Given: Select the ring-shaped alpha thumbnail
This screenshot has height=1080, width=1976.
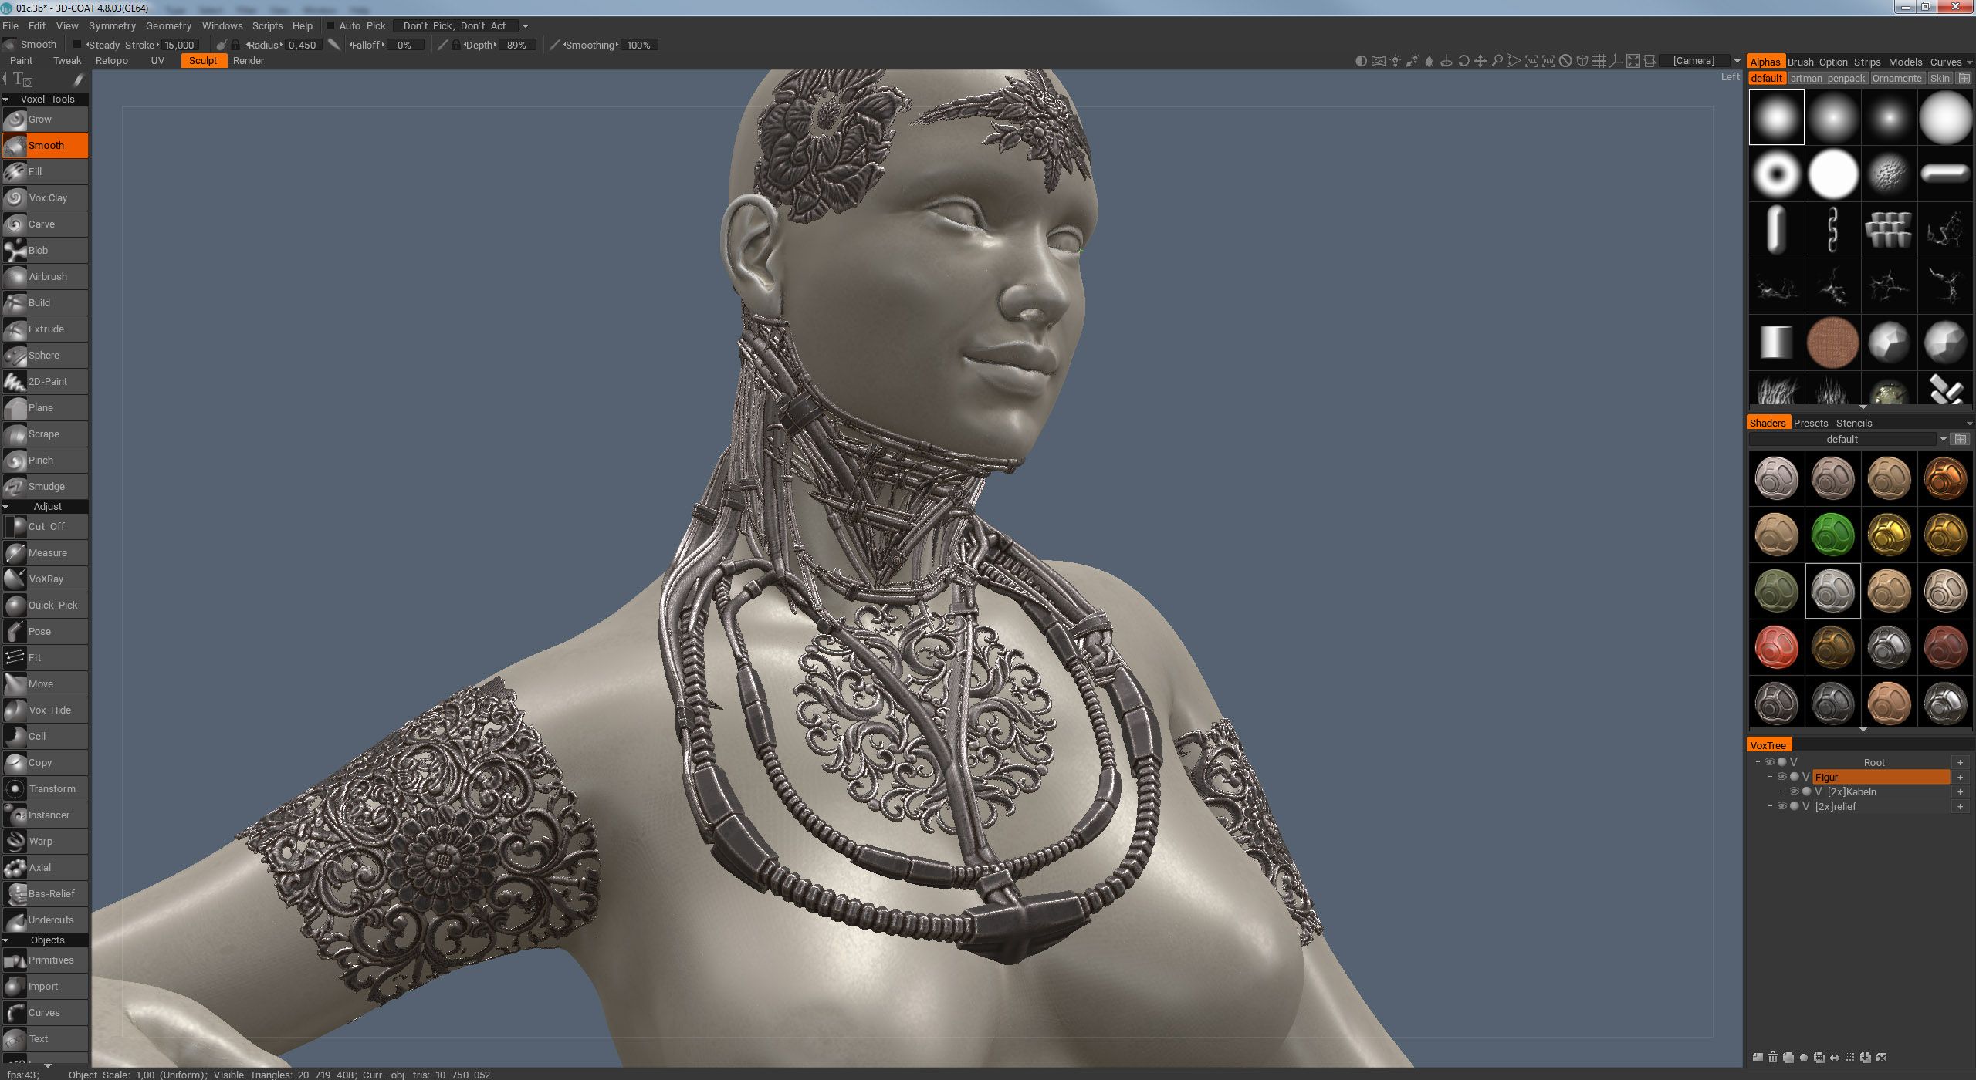Looking at the screenshot, I should pyautogui.click(x=1776, y=174).
